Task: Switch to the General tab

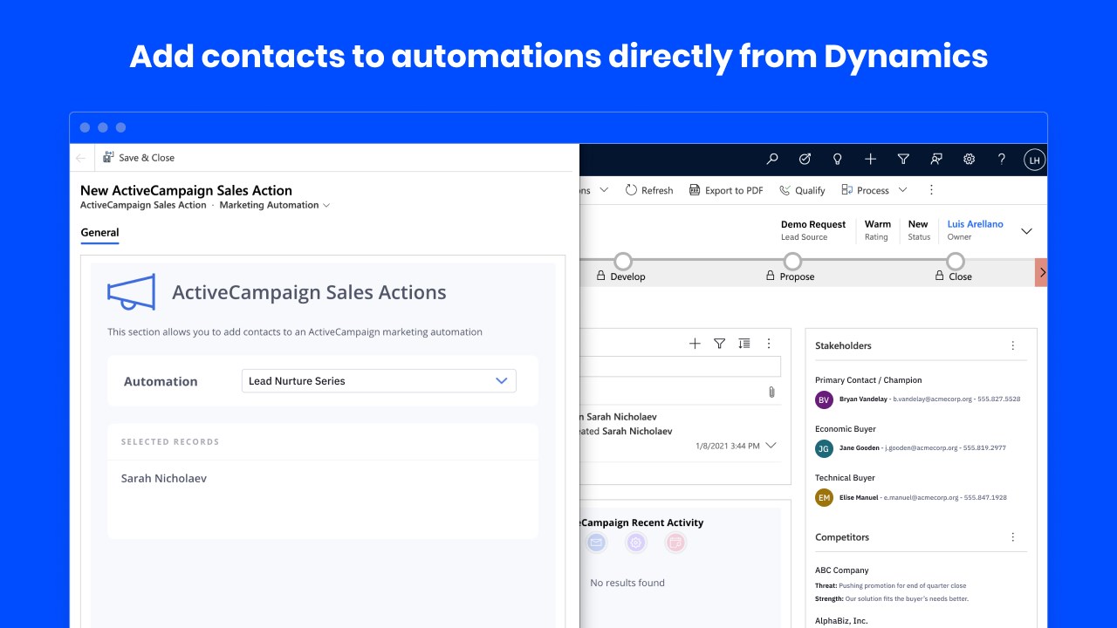Action: tap(99, 233)
